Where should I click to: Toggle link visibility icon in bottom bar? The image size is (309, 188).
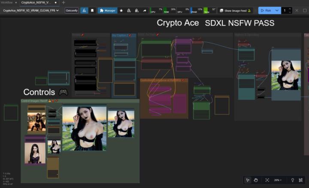(x=301, y=180)
